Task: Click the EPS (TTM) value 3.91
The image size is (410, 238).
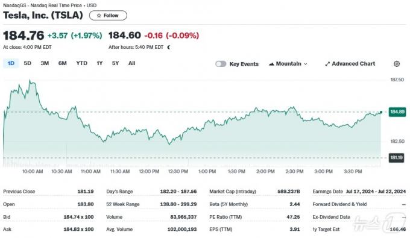Action: [x=295, y=230]
